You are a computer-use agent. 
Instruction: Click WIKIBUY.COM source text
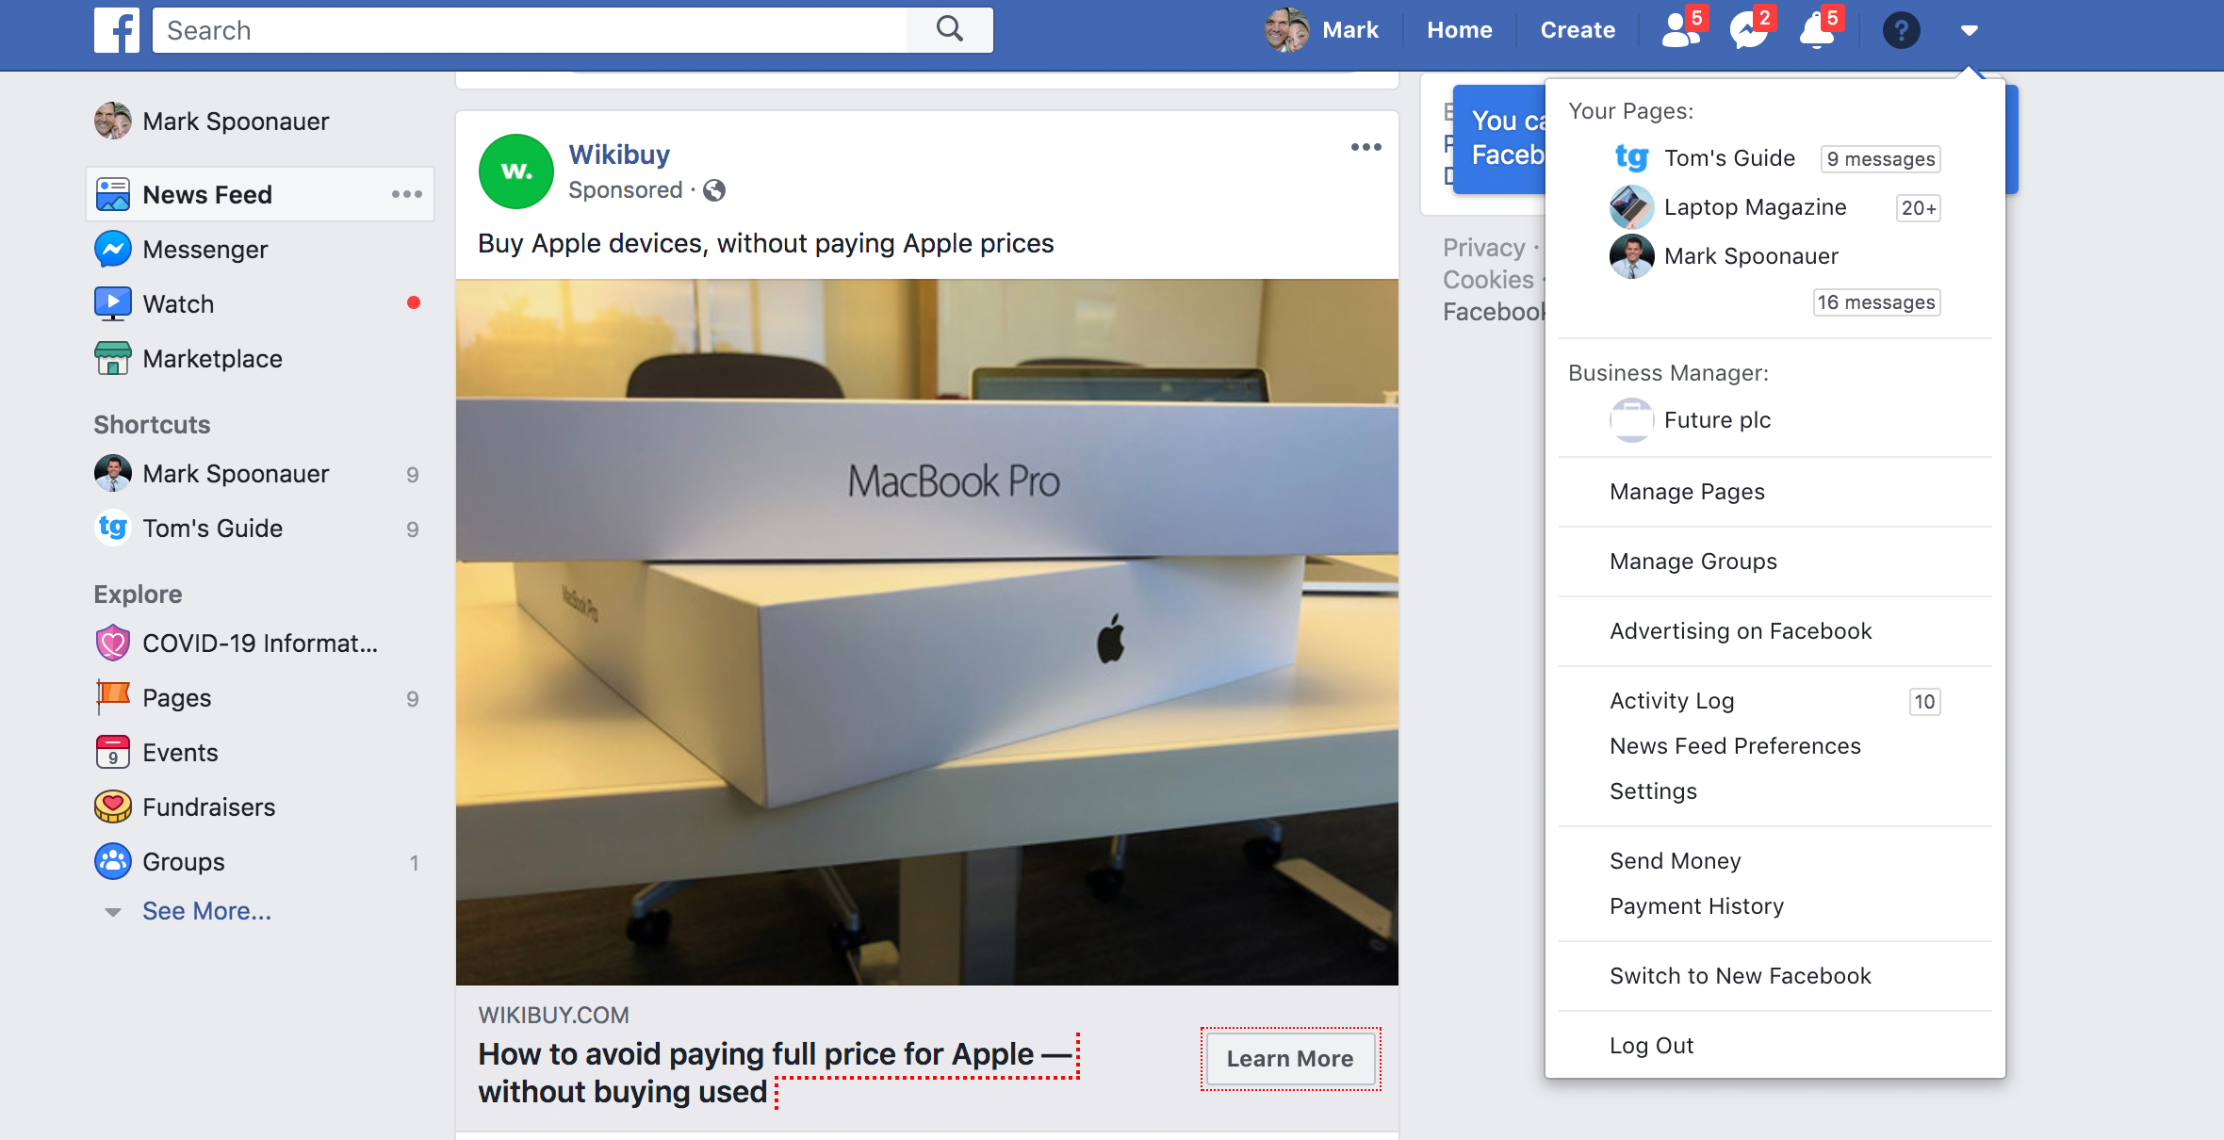(x=553, y=1015)
